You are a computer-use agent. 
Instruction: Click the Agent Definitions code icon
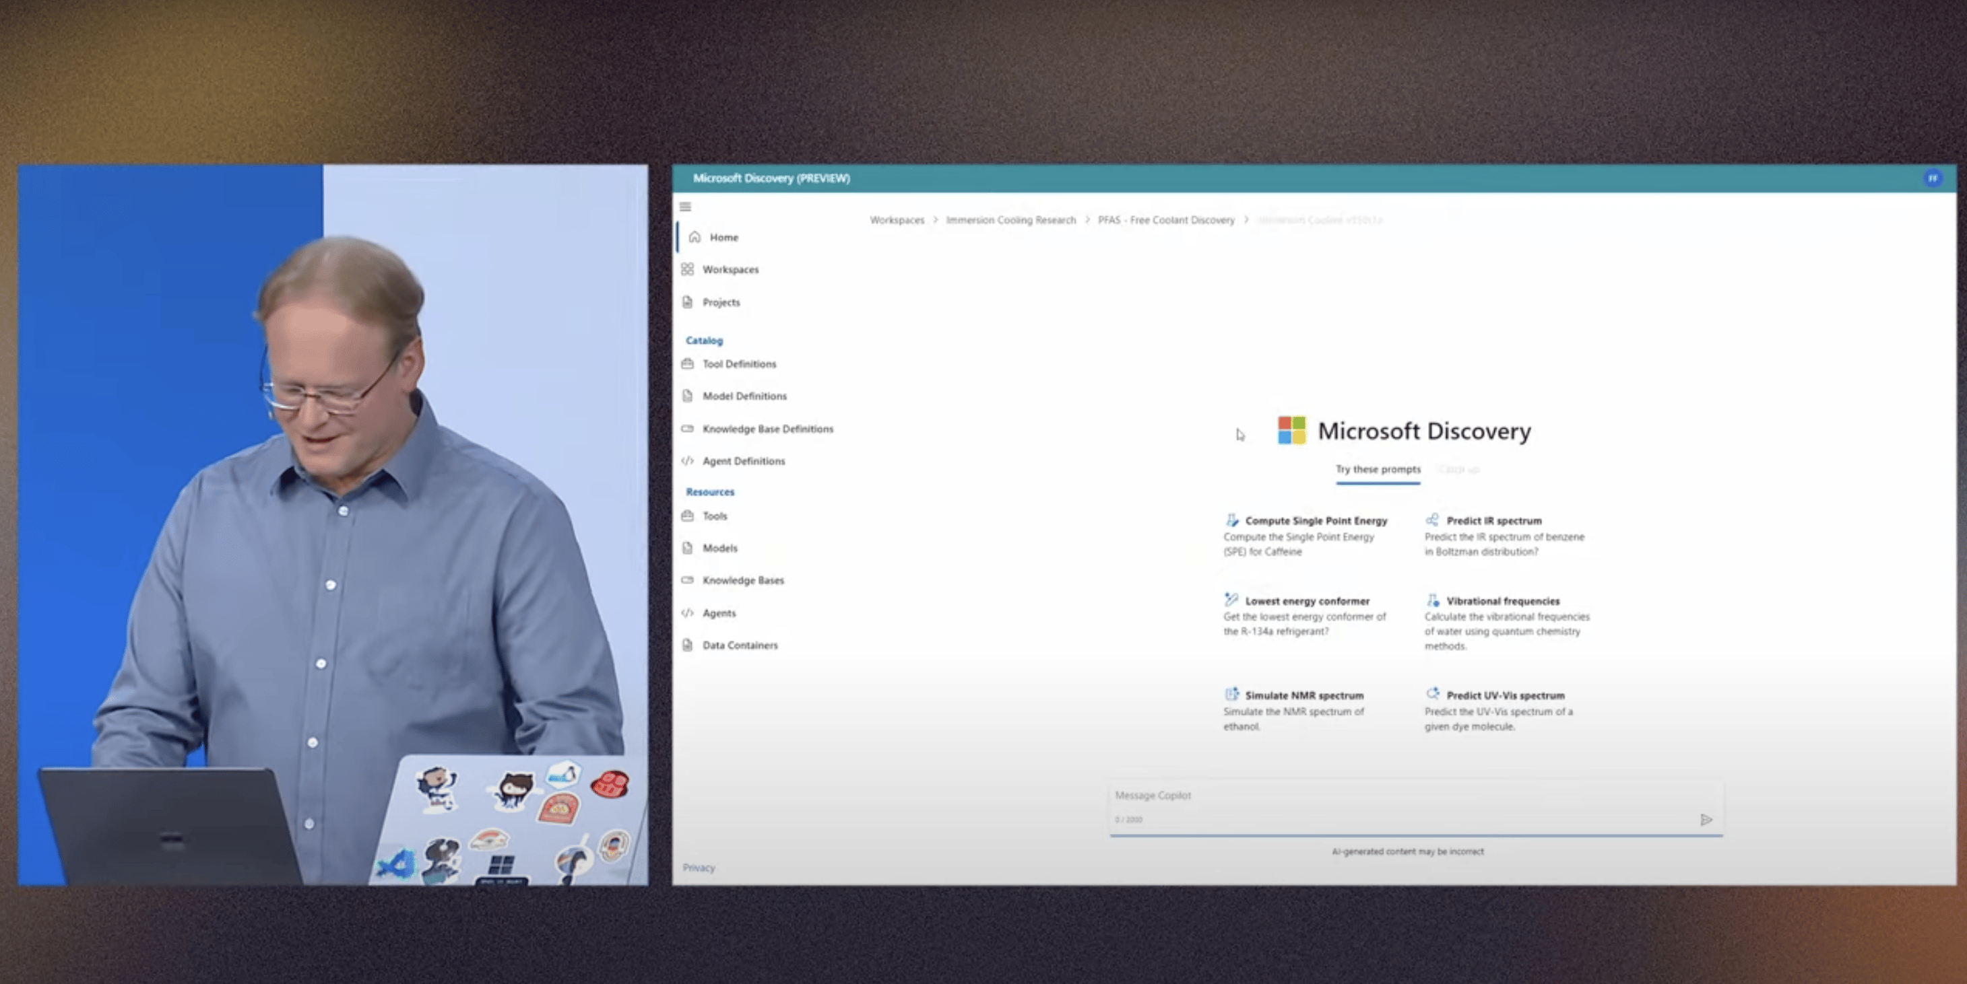(x=687, y=461)
